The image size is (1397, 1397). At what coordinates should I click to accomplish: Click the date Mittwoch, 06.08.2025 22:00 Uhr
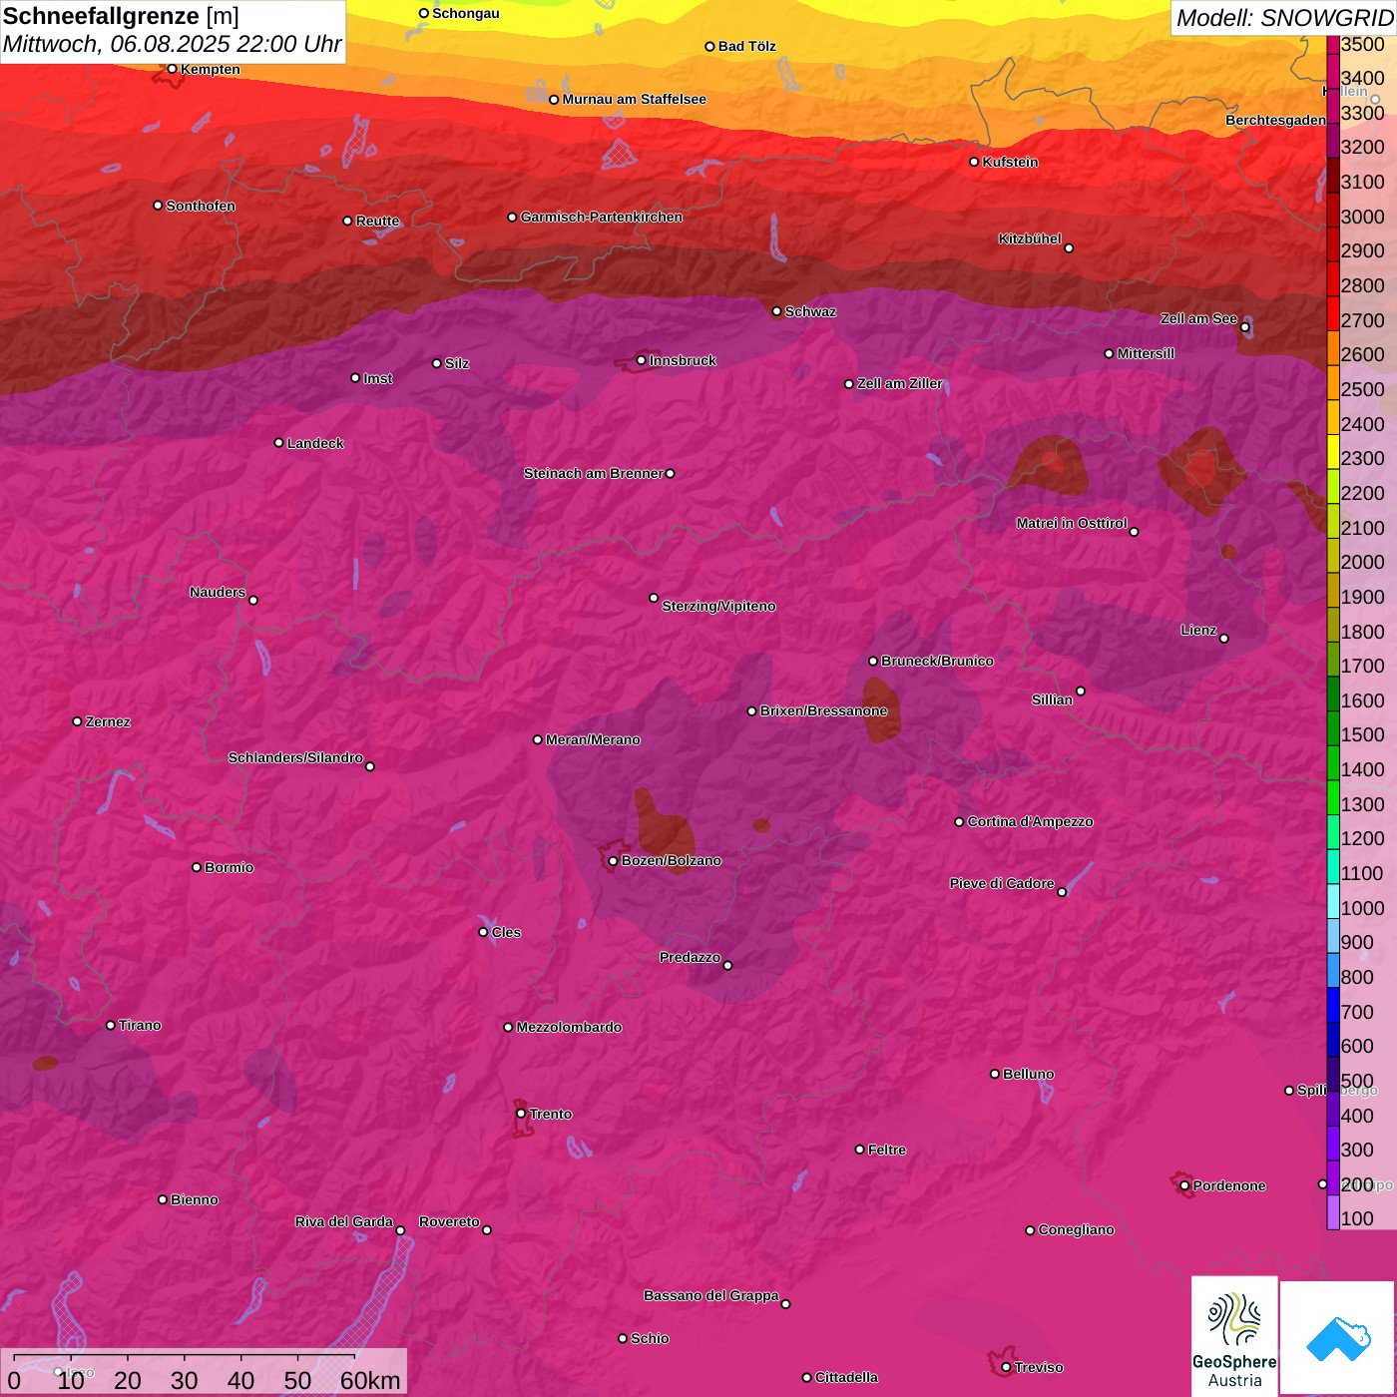173,45
